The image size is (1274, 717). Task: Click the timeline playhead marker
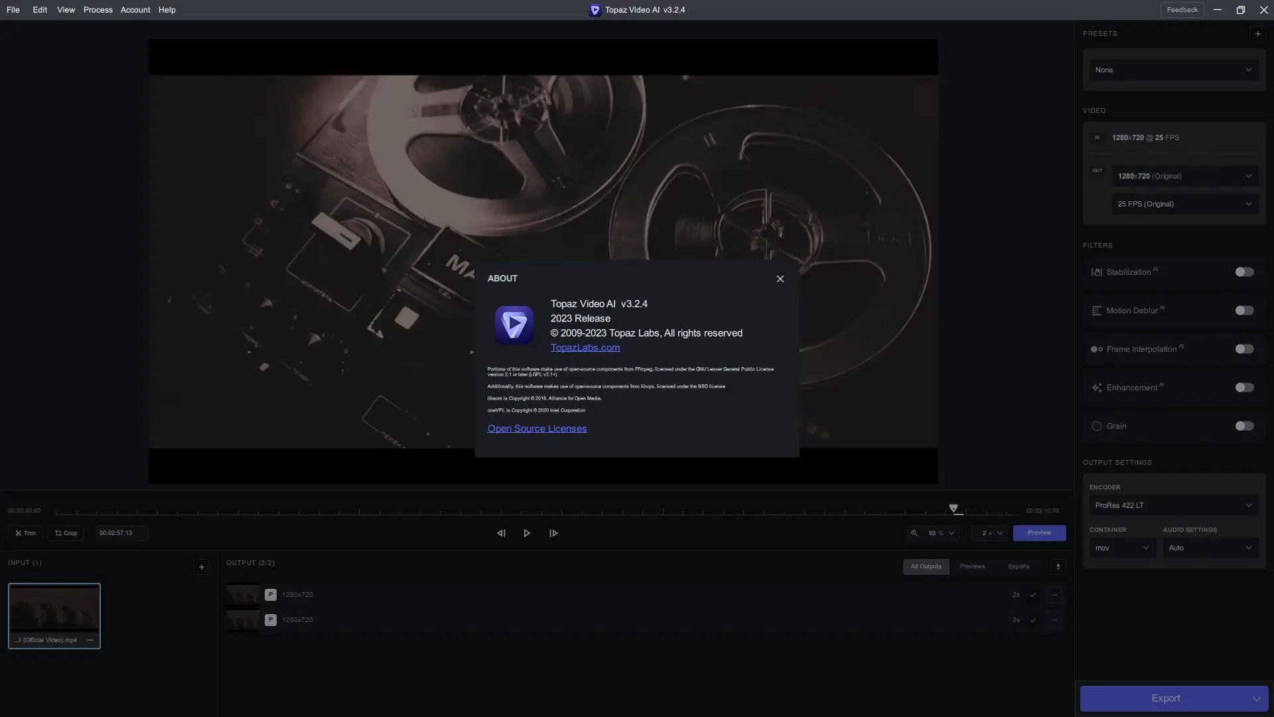click(954, 509)
